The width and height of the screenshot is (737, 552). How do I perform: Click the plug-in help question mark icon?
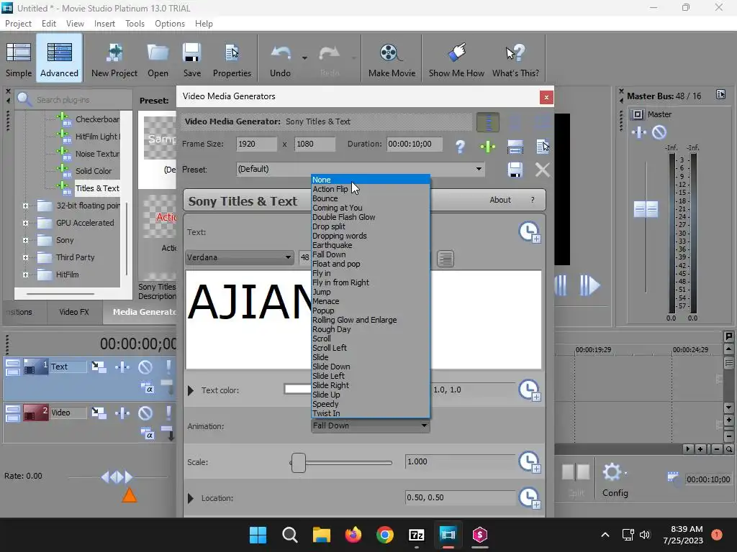pyautogui.click(x=460, y=147)
